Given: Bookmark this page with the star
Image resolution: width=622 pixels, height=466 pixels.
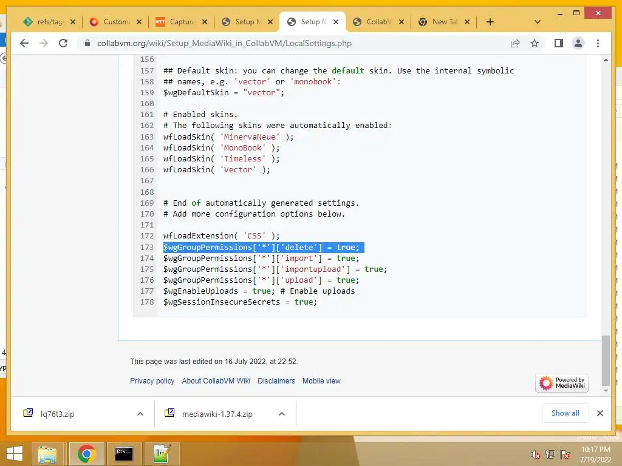Looking at the screenshot, I should coord(535,43).
